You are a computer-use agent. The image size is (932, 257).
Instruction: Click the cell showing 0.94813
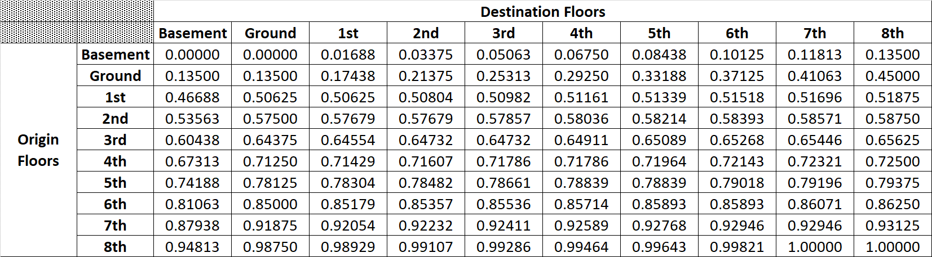[192, 247]
